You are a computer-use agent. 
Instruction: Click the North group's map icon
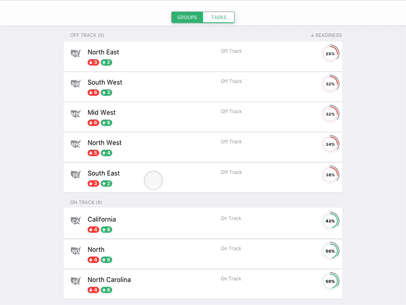[x=75, y=250]
